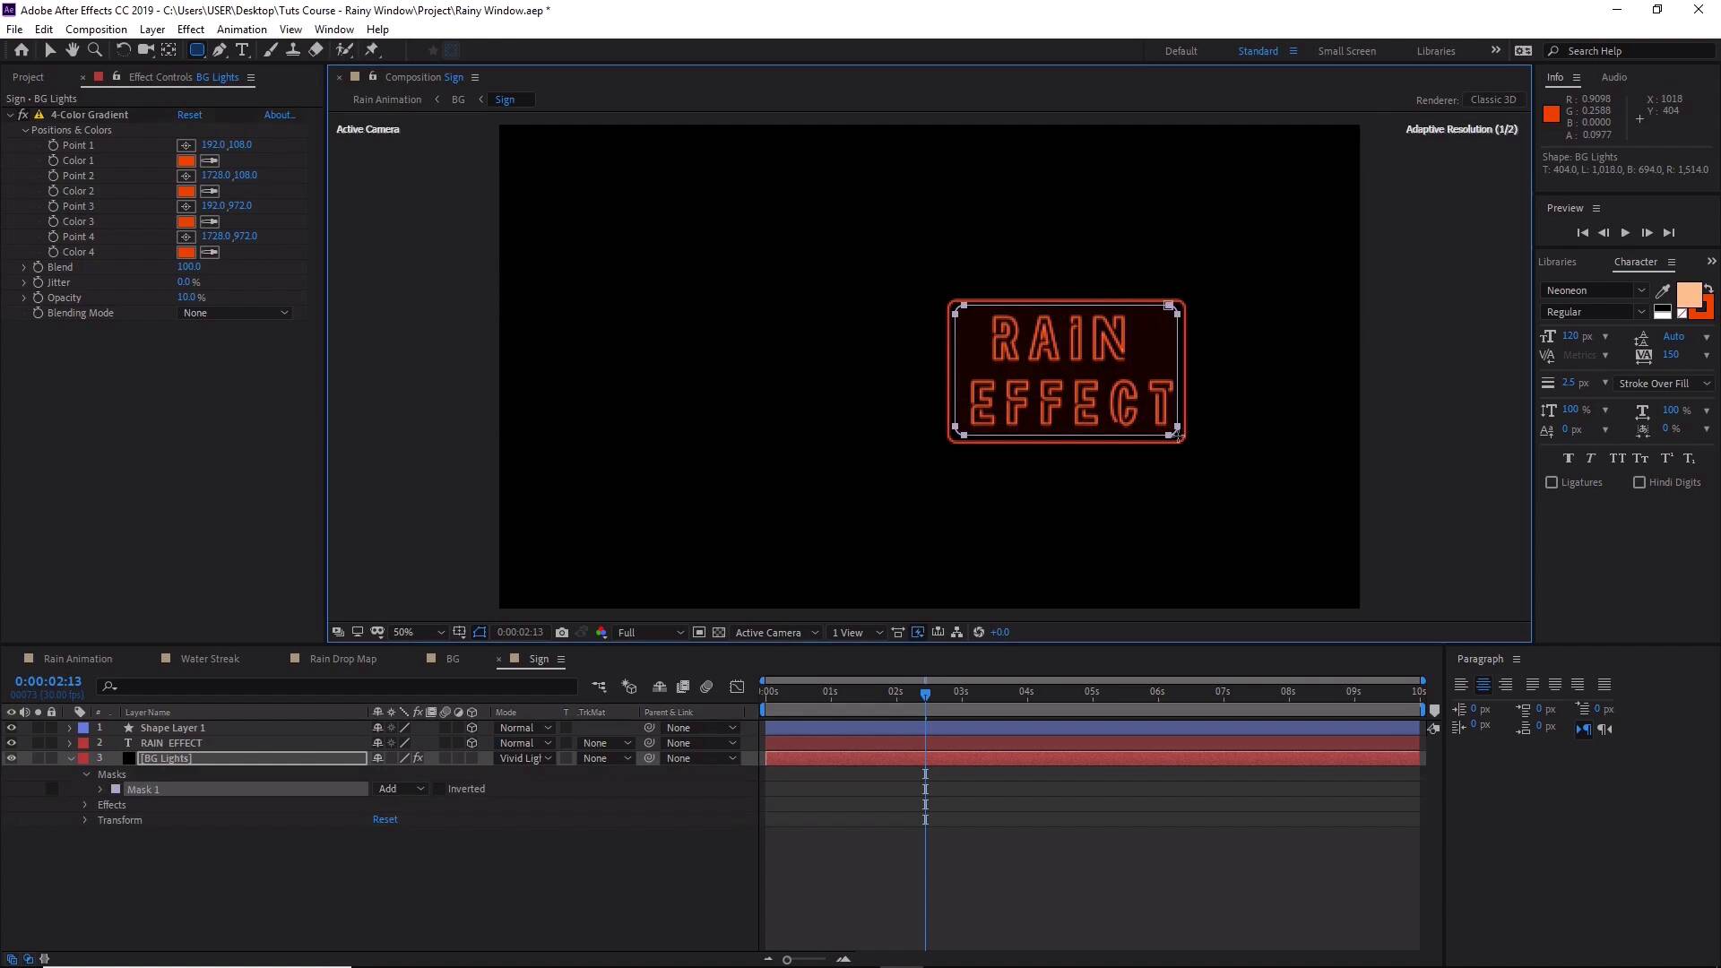Select Default workspace

[x=1180, y=51]
